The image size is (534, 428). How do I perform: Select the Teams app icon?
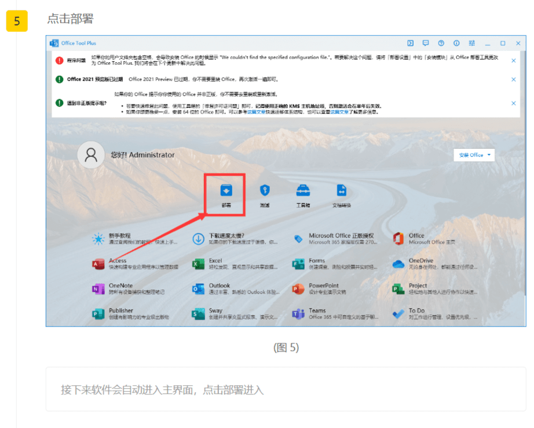tap(298, 314)
